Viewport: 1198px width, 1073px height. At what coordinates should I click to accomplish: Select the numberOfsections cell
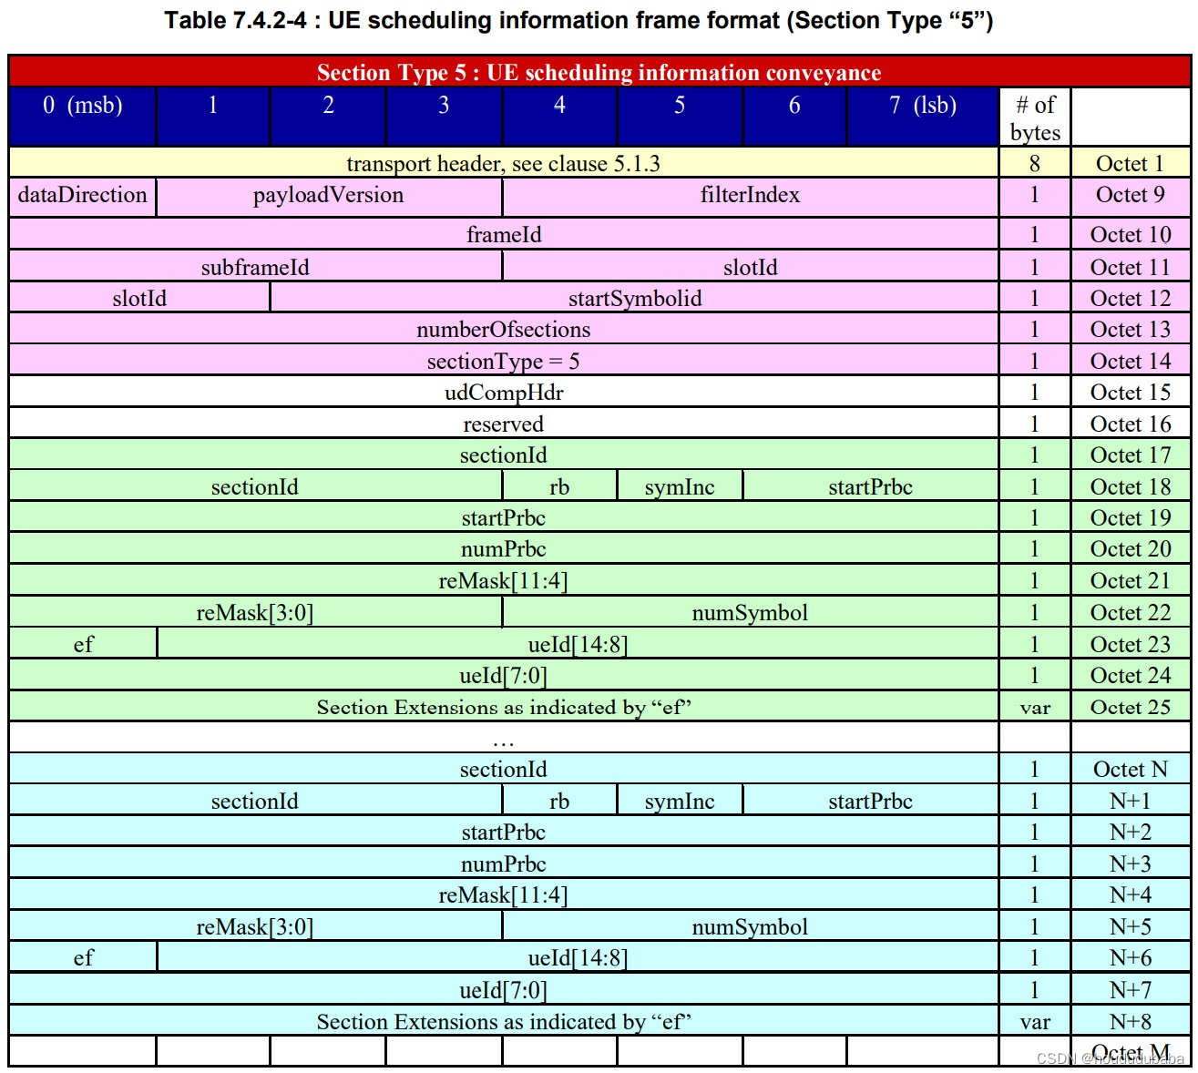(503, 329)
